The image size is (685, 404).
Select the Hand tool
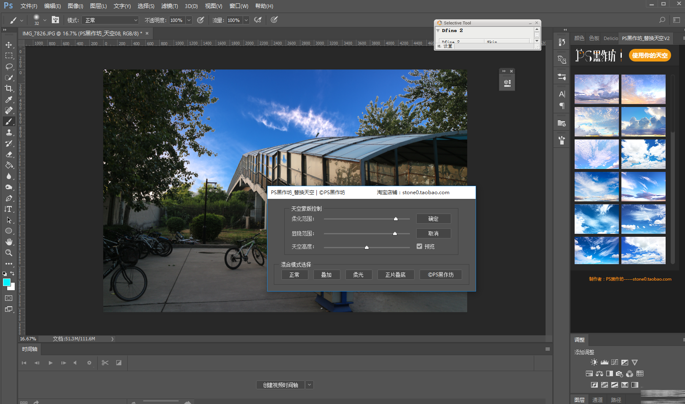(8, 242)
